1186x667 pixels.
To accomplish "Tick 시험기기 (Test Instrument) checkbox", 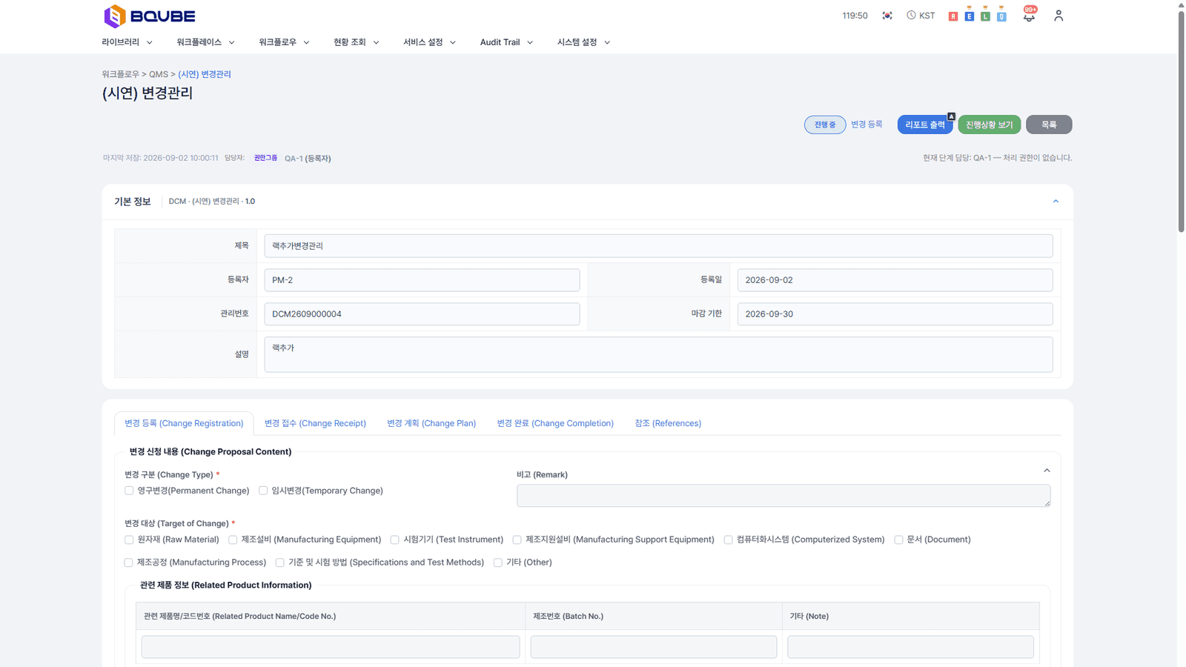I will 395,540.
